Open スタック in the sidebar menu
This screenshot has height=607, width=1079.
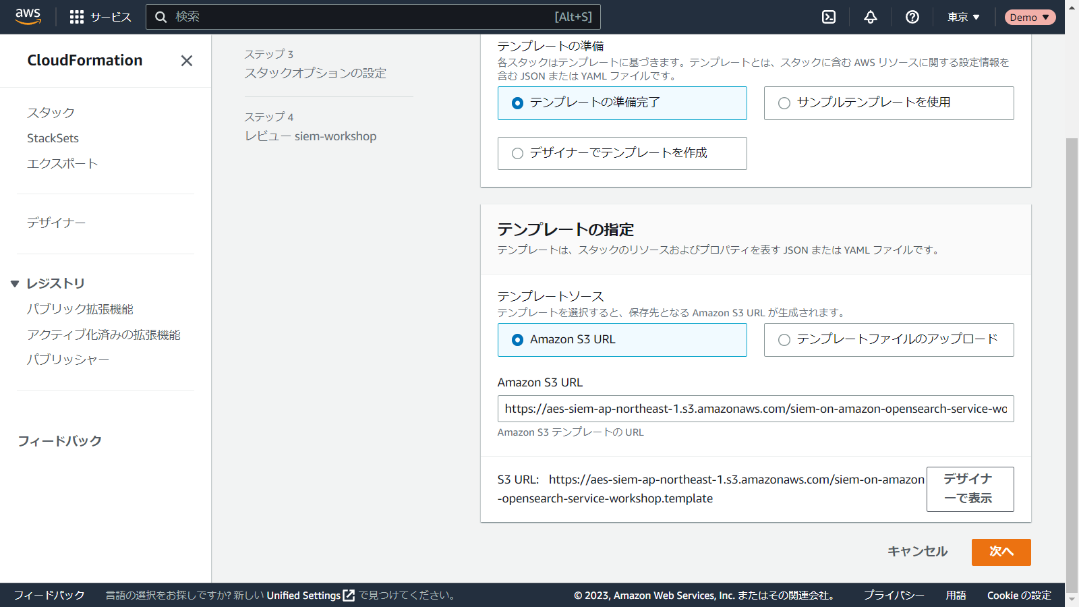coord(51,113)
